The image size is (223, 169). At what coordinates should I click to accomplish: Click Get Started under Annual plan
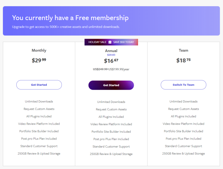click(111, 85)
